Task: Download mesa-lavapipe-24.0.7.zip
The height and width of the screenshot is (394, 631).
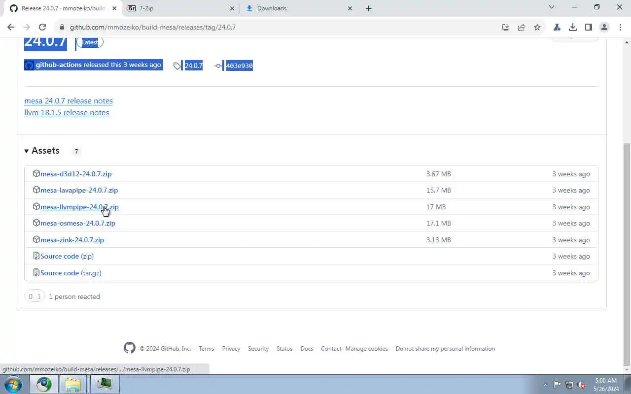Action: pyautogui.click(x=79, y=190)
